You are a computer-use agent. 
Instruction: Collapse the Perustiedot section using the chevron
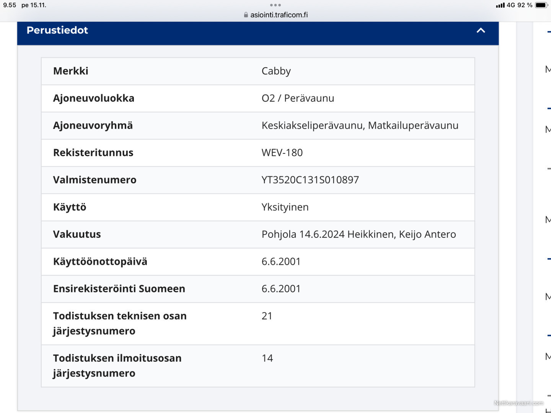[481, 31]
